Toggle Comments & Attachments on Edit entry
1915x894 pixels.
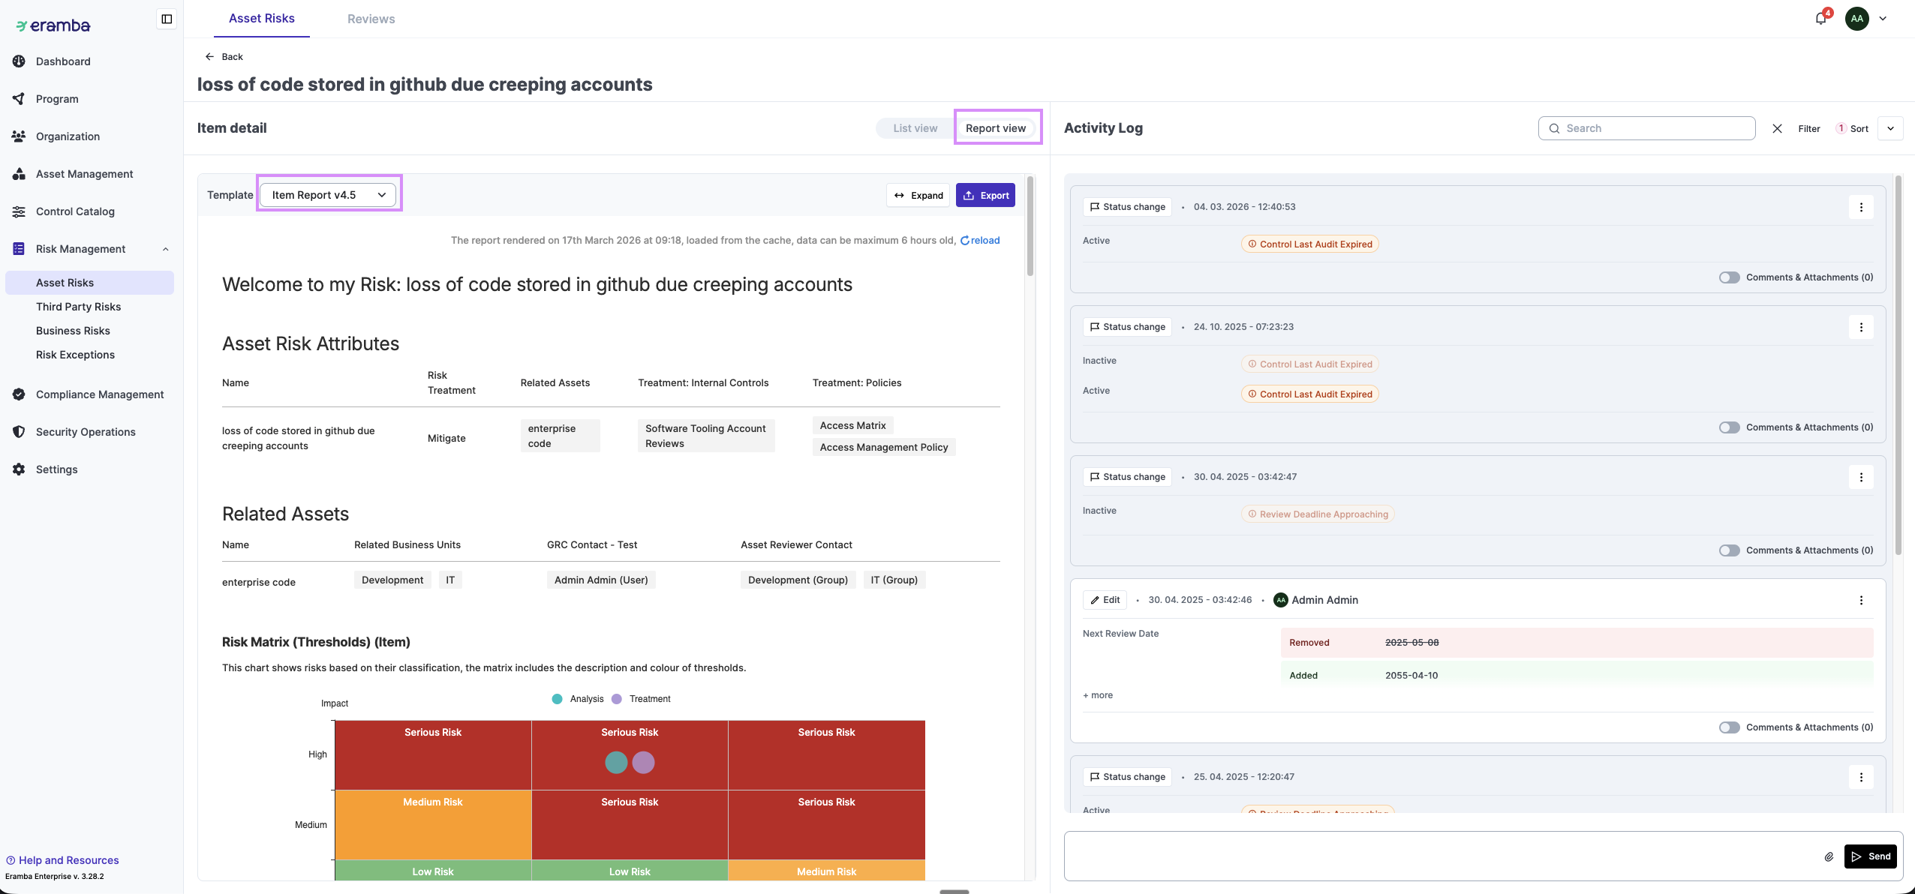[x=1729, y=727]
